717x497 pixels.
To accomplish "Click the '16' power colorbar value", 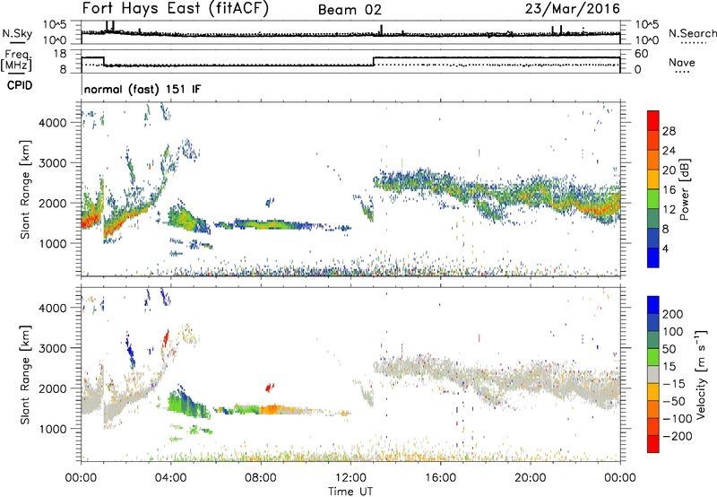I will (x=669, y=190).
